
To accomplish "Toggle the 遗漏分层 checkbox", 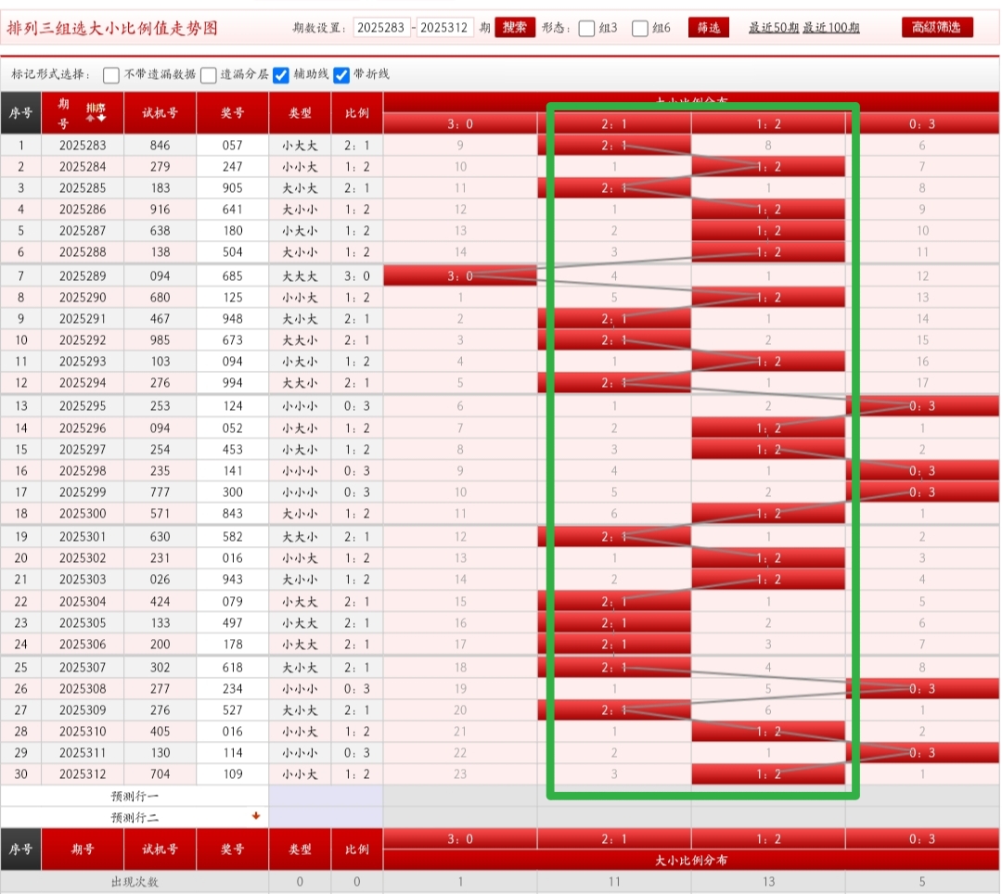I will (x=209, y=75).
